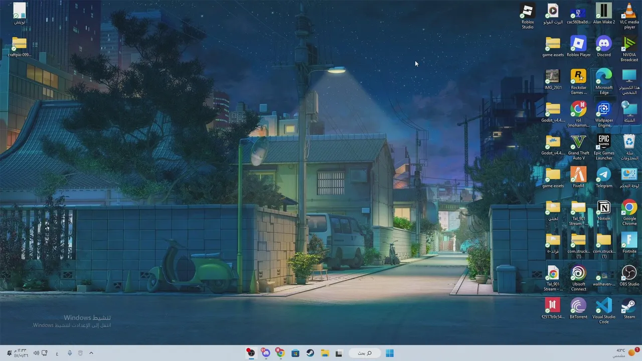Open the network tray icon

click(45, 353)
